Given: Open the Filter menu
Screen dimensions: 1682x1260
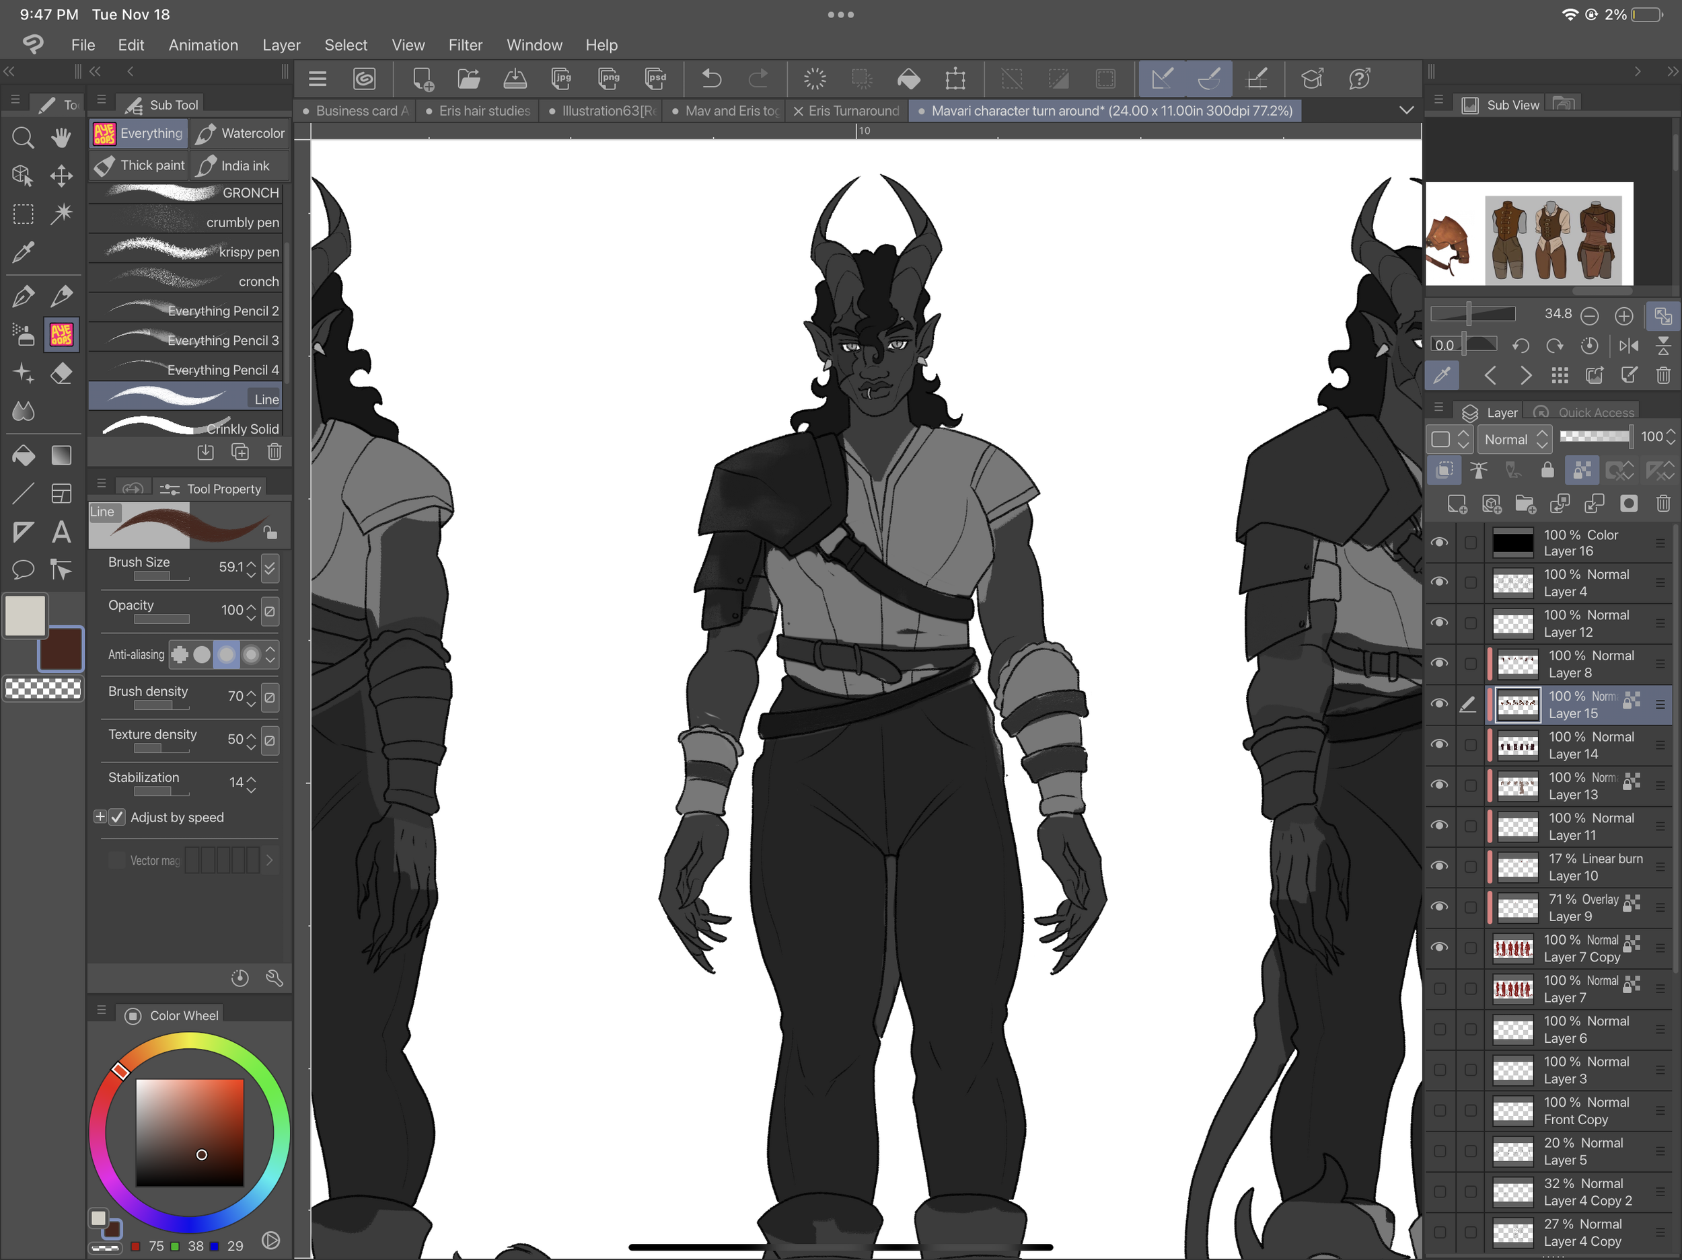Looking at the screenshot, I should click(x=465, y=45).
